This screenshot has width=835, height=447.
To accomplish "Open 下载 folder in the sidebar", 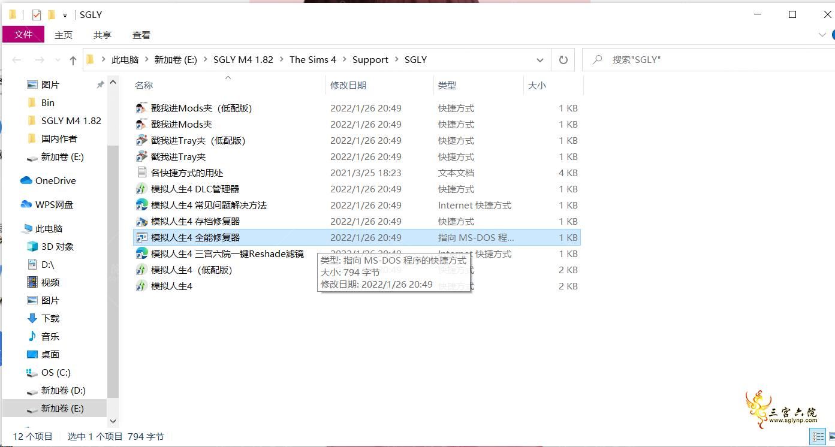I will coord(50,319).
